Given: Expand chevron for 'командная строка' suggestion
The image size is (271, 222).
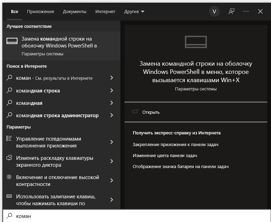Looking at the screenshot, I should tap(111, 90).
